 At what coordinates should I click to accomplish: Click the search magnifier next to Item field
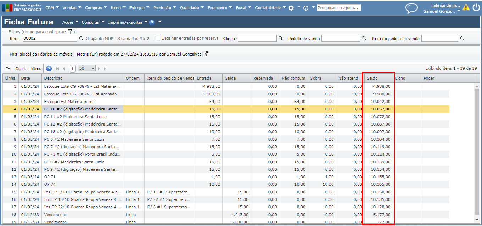pos(81,39)
